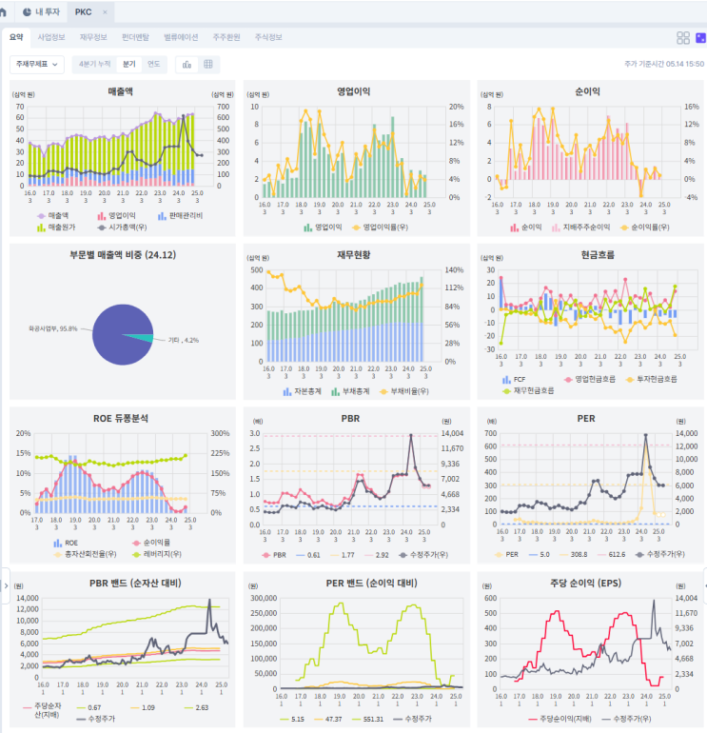Close the PKC tab
The height and width of the screenshot is (733, 707).
(105, 12)
